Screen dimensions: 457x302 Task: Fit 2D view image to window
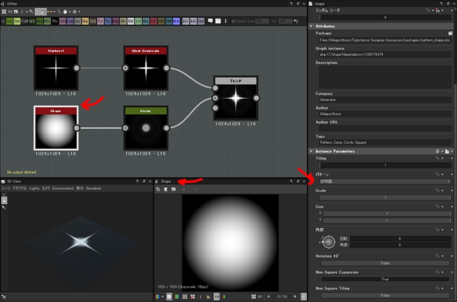253,297
